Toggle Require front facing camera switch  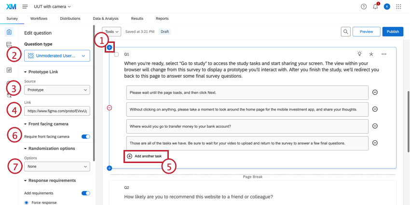coord(86,137)
